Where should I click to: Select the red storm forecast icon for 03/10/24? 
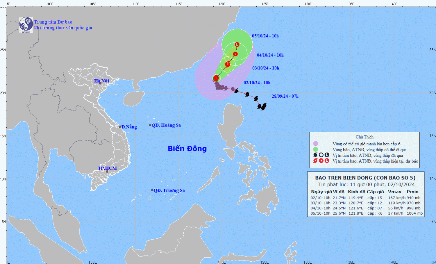tap(228, 64)
